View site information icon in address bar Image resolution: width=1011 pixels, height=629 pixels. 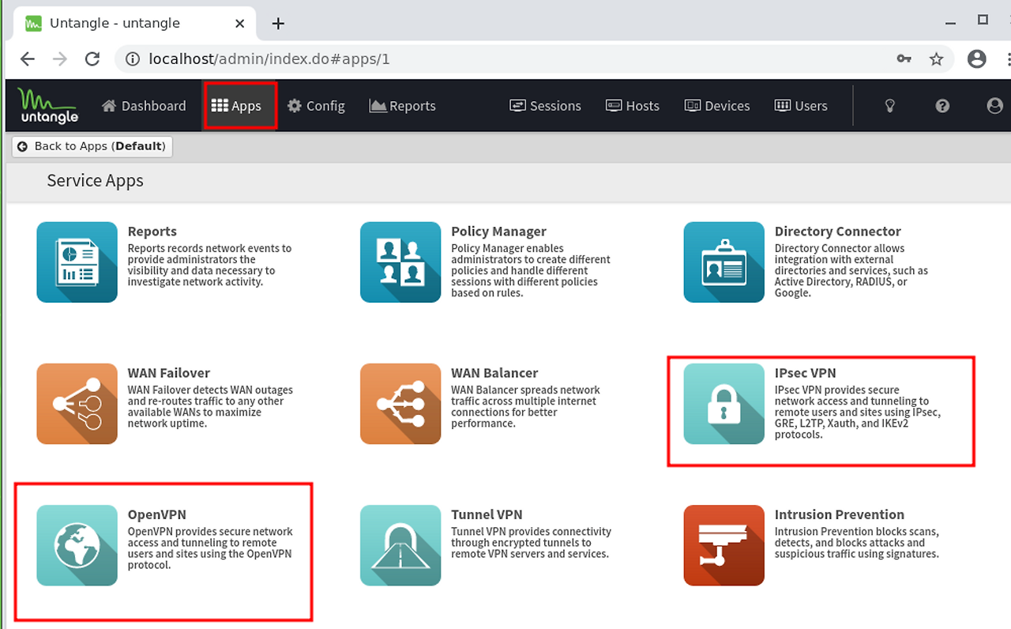click(133, 59)
